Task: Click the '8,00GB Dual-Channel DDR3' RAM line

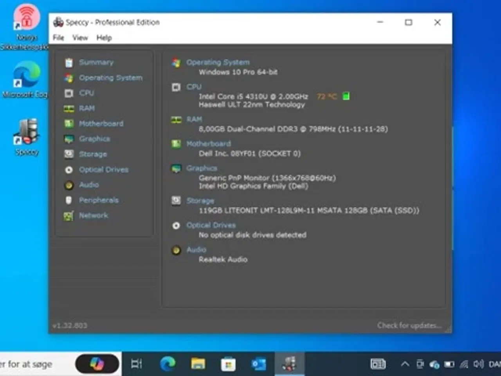Action: [293, 129]
